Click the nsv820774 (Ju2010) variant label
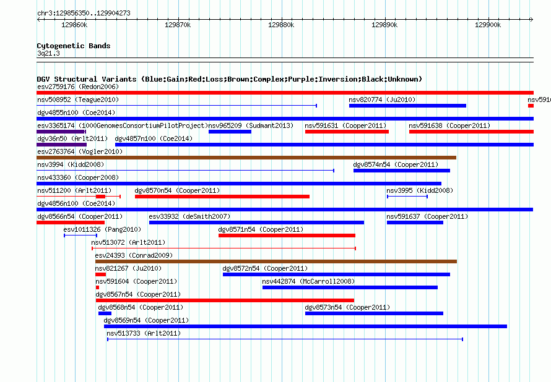The height and width of the screenshot is (382, 551). 382,100
